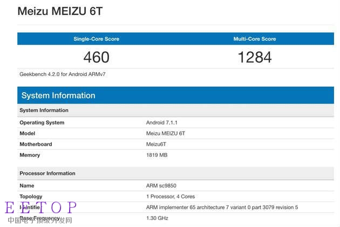Click the single-core score value 460
Viewport: 340px width, 227px height.
click(96, 57)
